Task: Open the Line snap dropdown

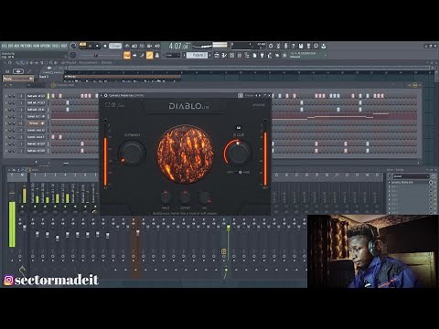Action: 173,55
